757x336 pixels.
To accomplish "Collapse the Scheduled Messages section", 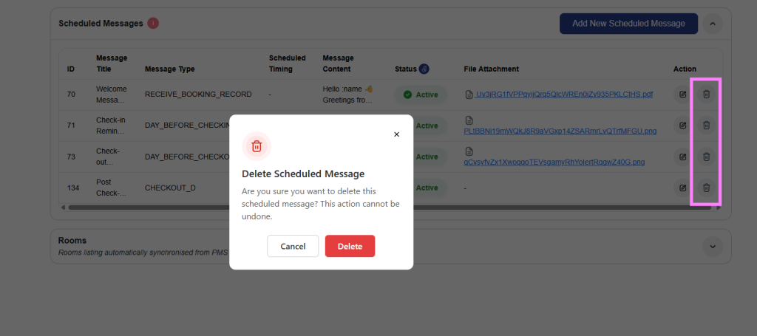I will (712, 24).
